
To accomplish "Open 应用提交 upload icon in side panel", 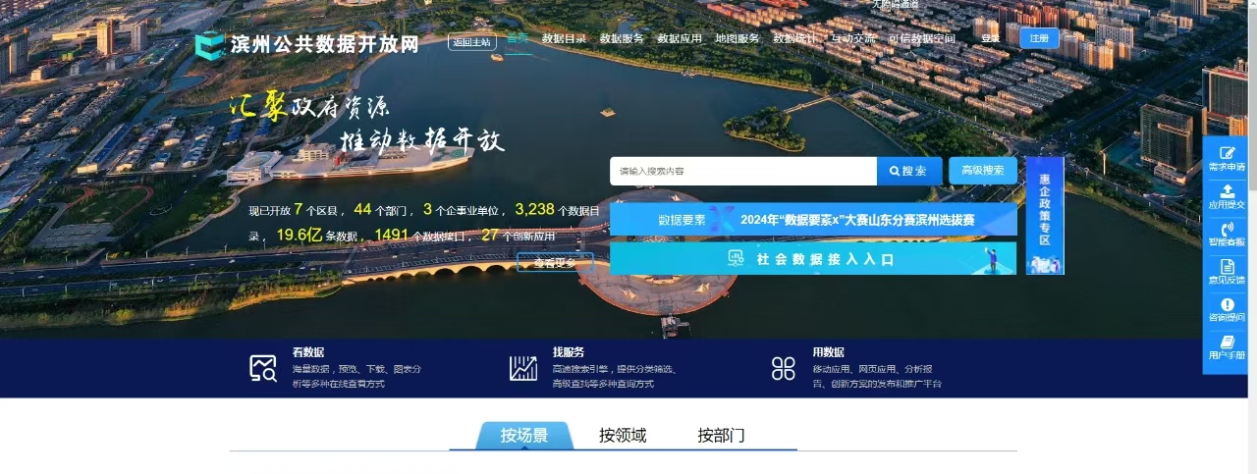I will click(x=1227, y=190).
